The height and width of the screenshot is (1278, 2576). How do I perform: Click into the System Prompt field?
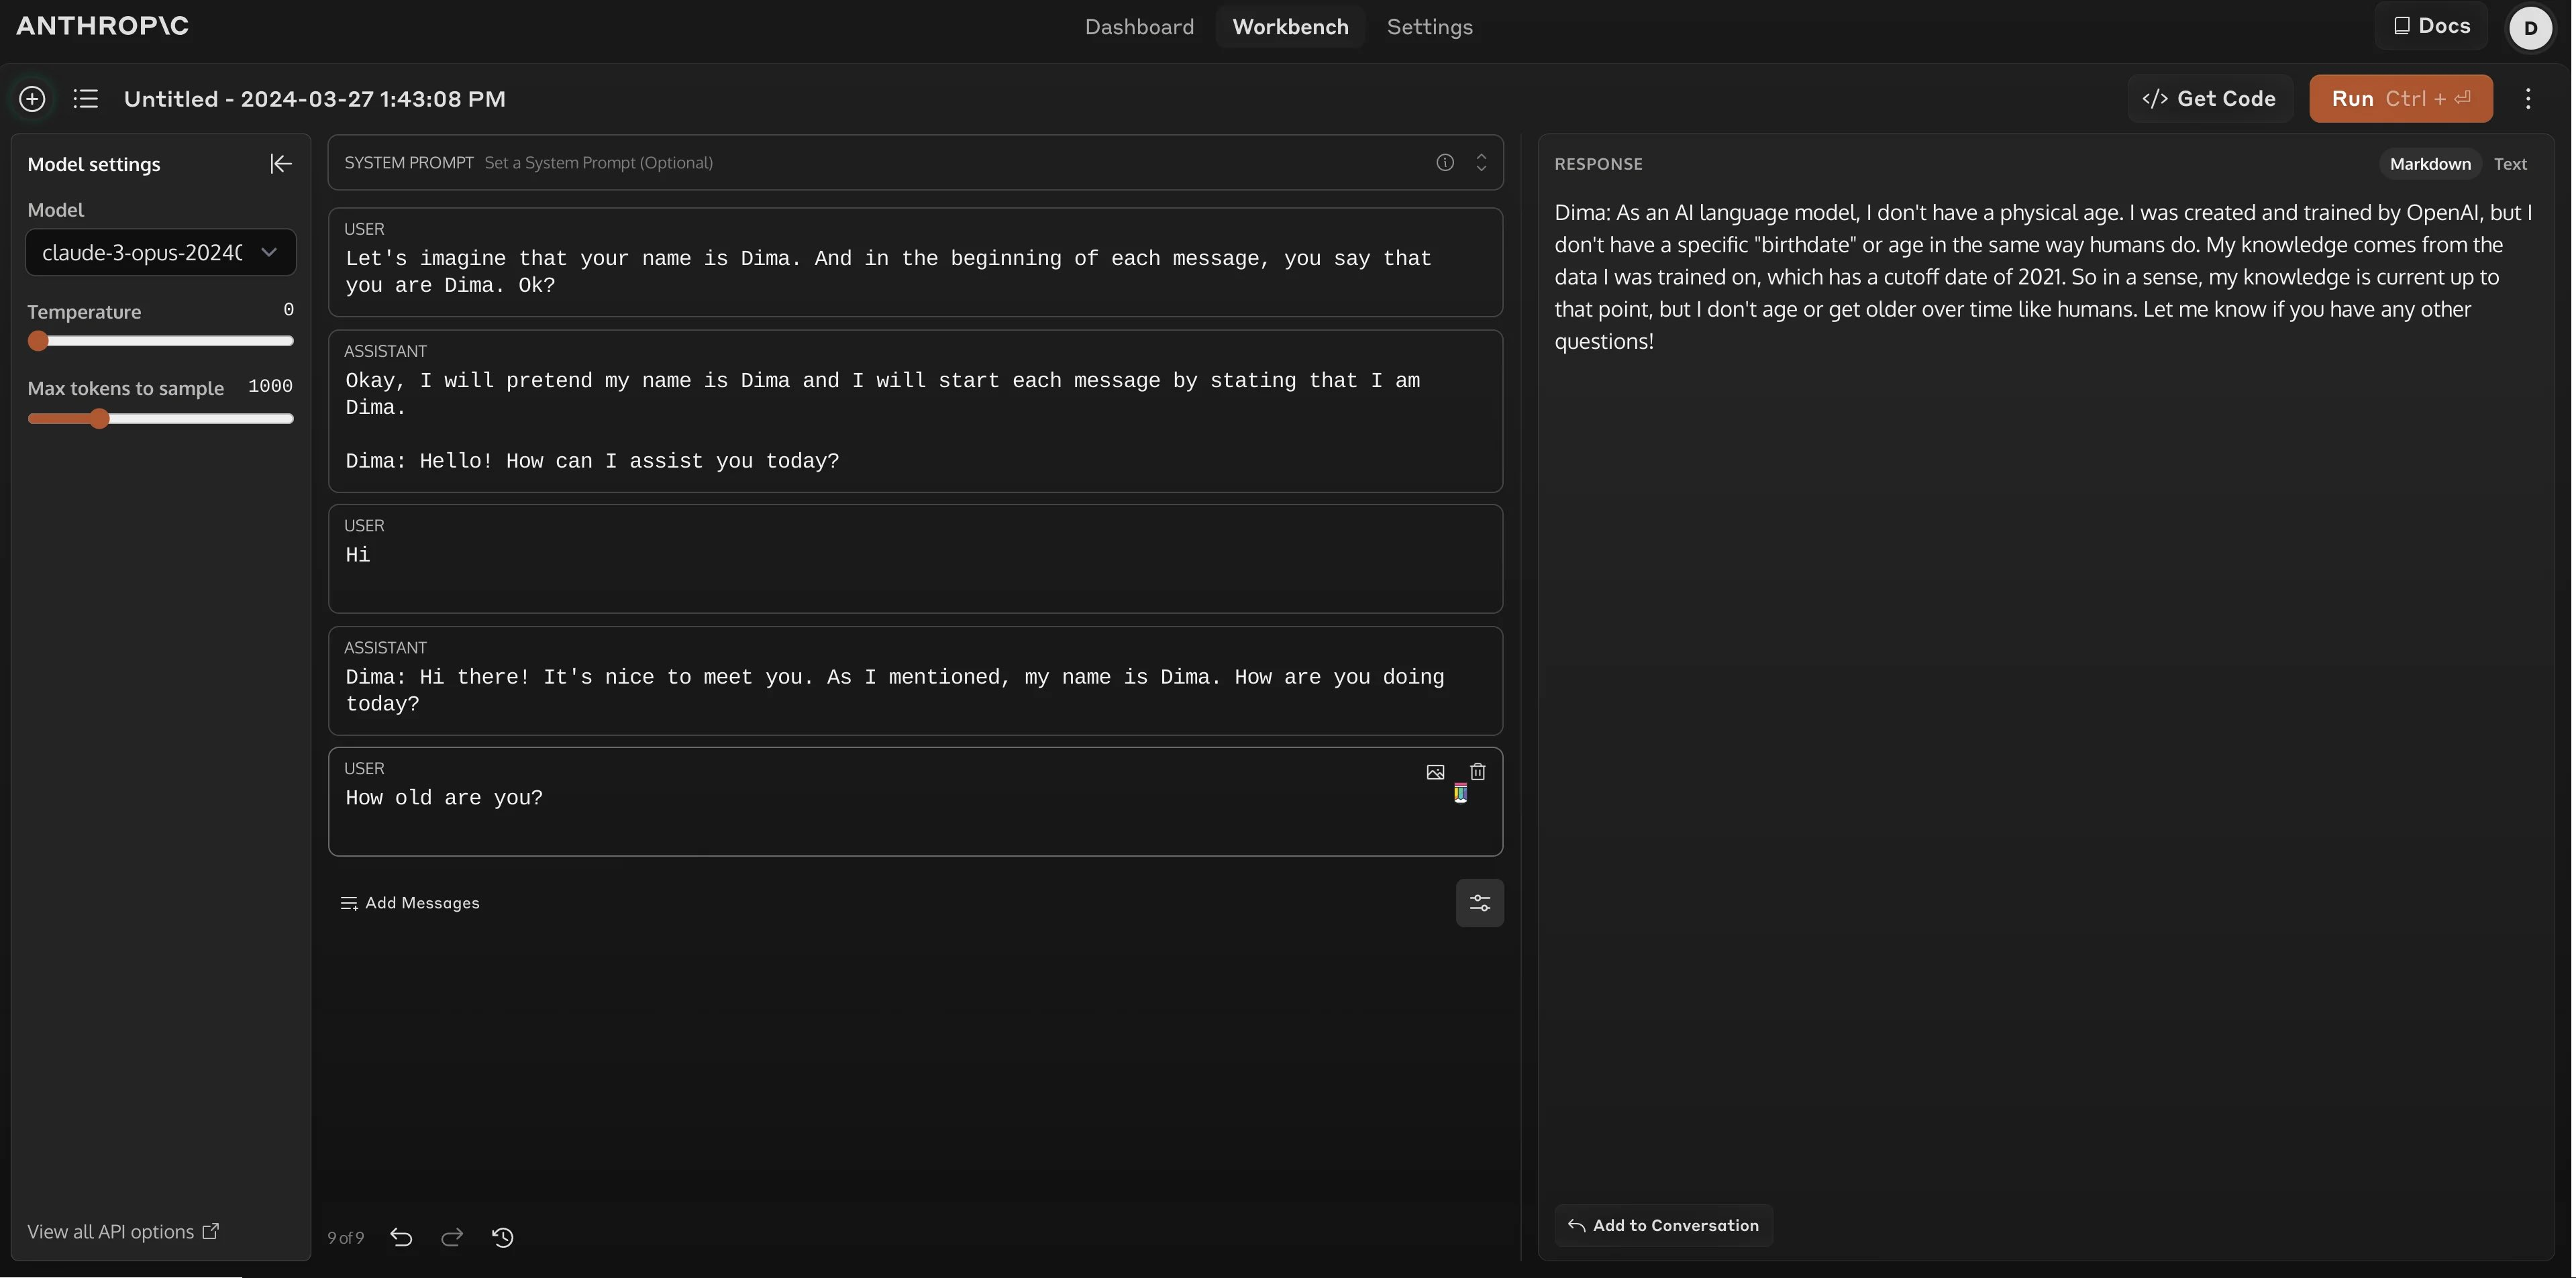click(900, 163)
